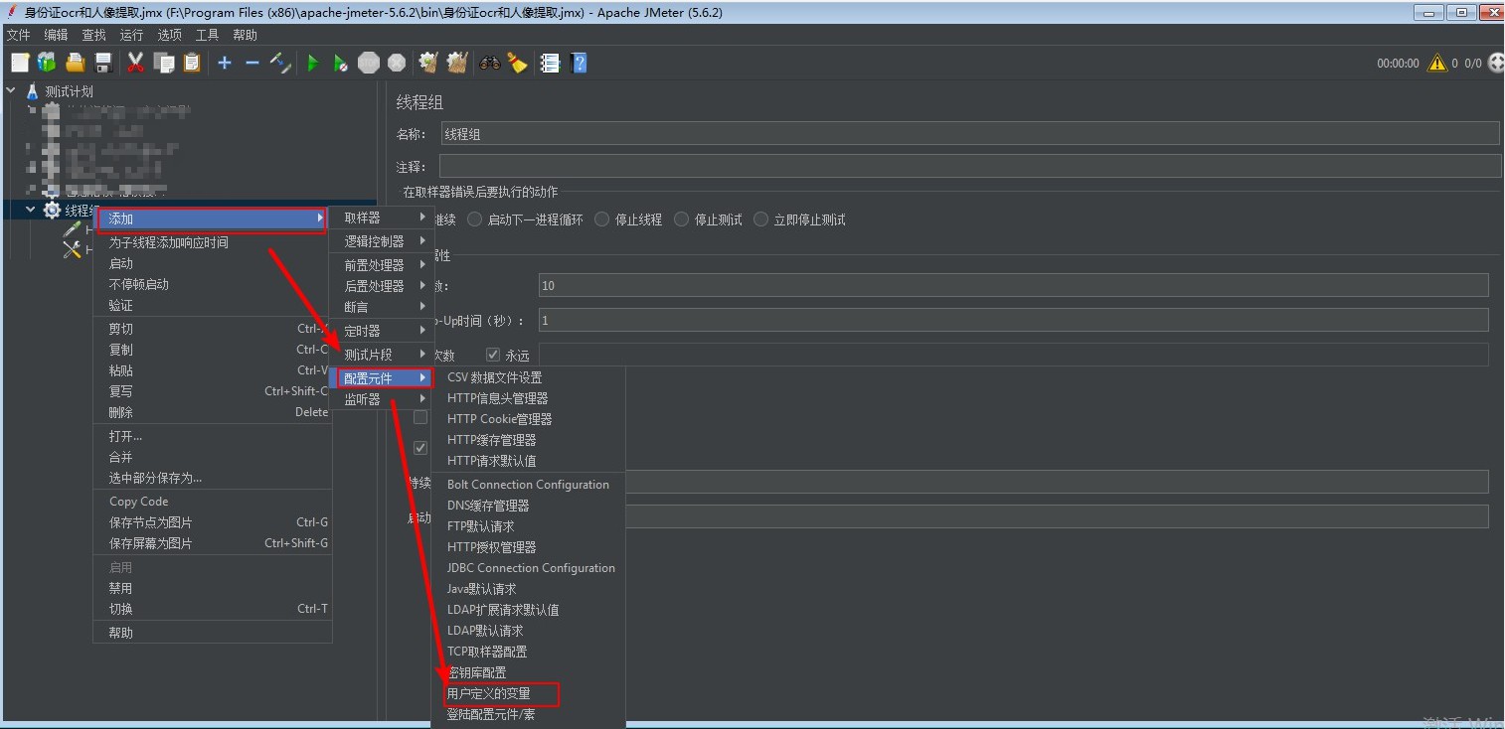
Task: Click the Open file folder icon
Action: click(x=76, y=63)
